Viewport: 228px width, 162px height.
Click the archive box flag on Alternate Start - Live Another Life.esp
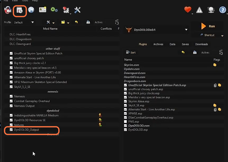pyautogui.click(x=220, y=109)
